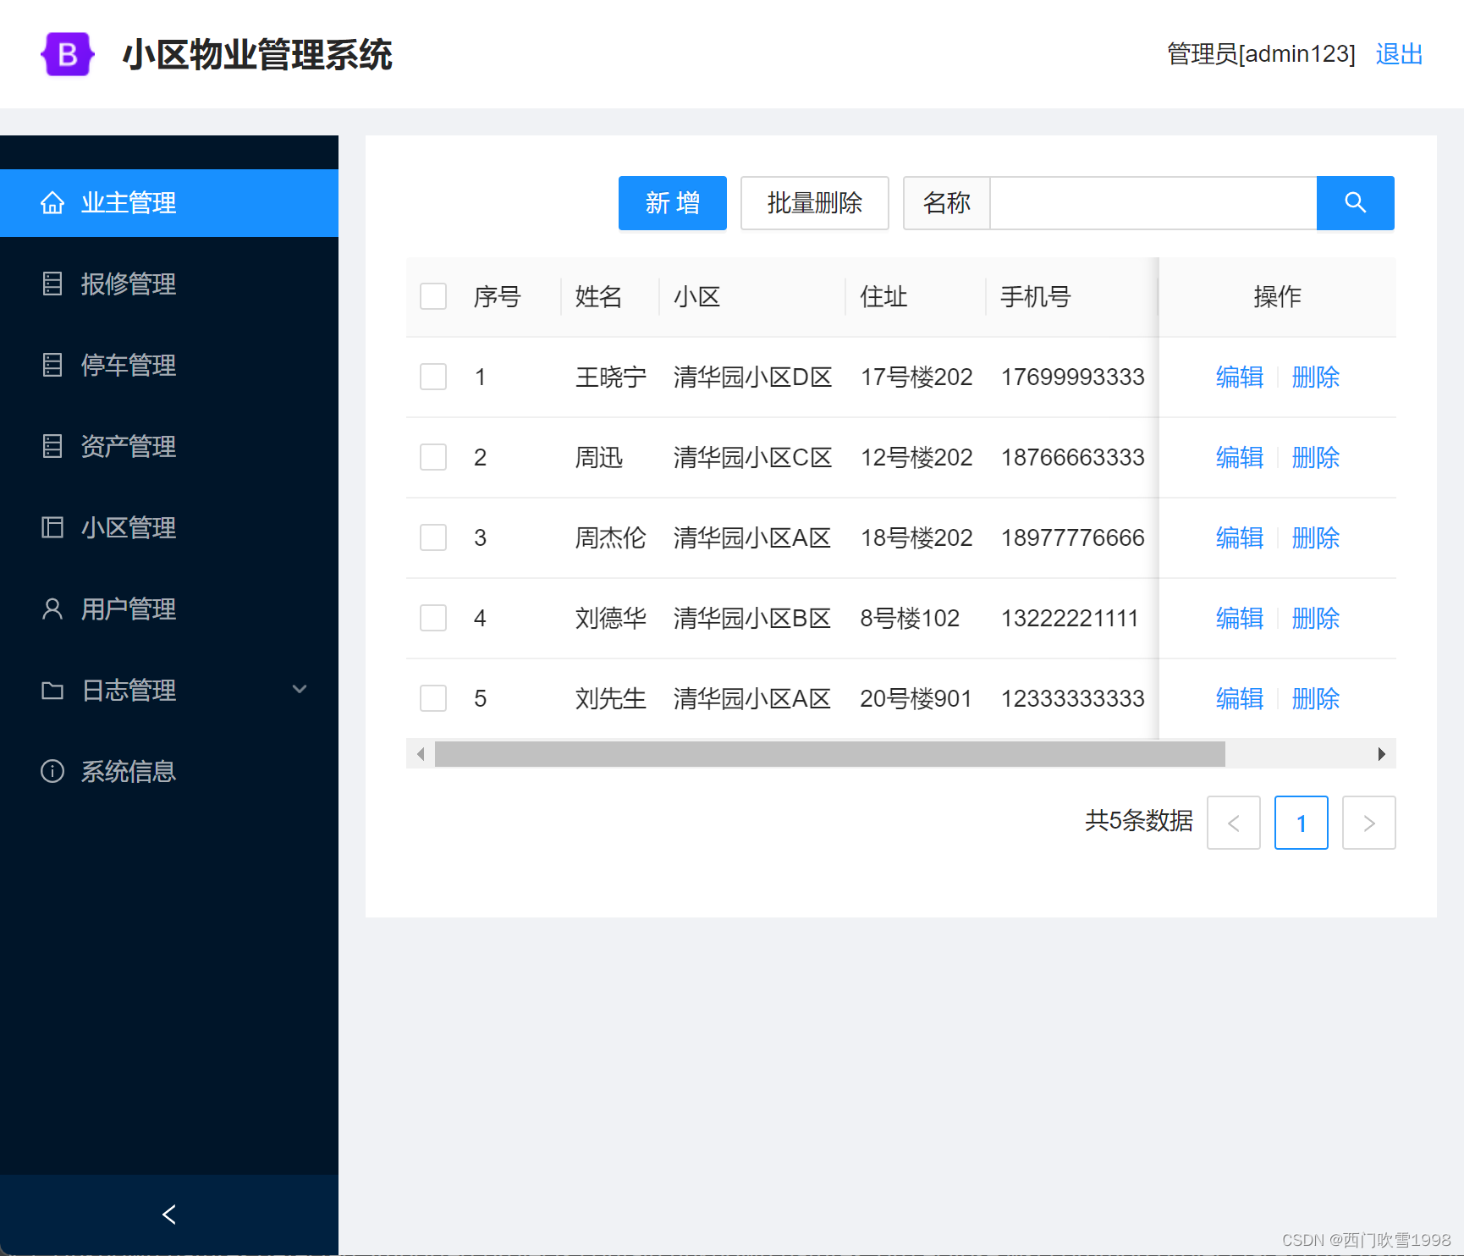
Task: Click the 管理员[admin123] label
Action: (1262, 54)
